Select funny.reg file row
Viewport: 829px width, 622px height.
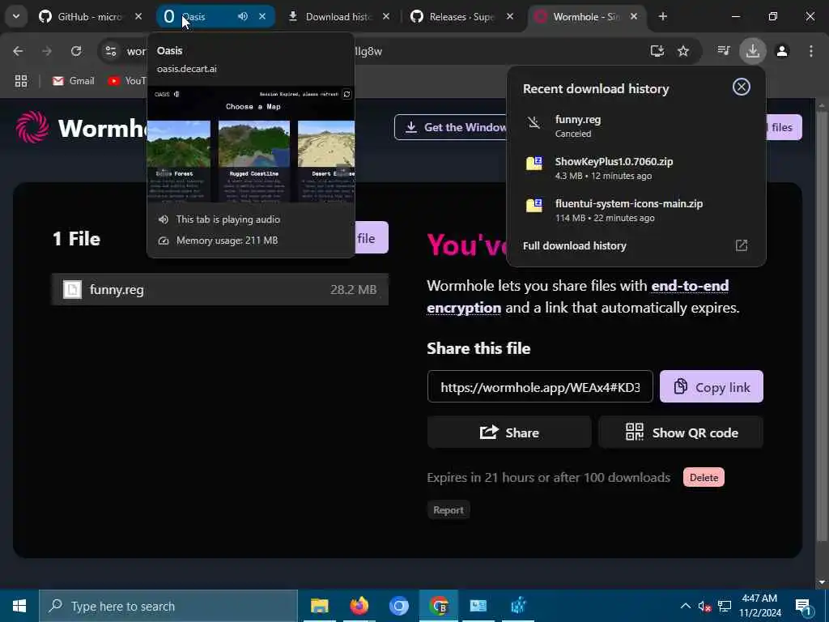coord(220,289)
